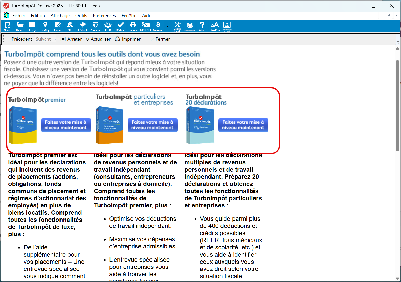Click the TurboImpôt premier yellow box image
Image resolution: width=401 pixels, height=282 pixels.
point(23,125)
